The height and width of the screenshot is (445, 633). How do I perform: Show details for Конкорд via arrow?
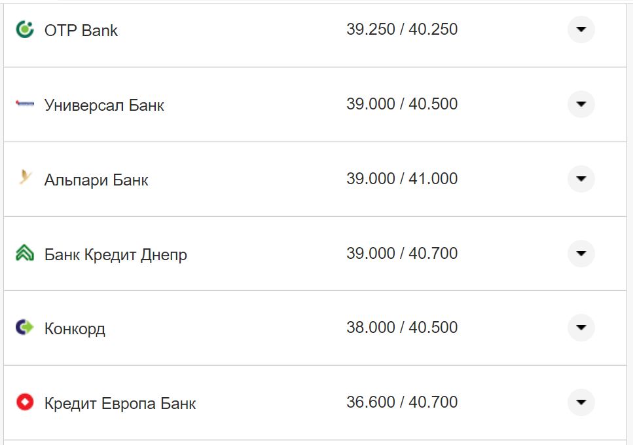pyautogui.click(x=581, y=328)
